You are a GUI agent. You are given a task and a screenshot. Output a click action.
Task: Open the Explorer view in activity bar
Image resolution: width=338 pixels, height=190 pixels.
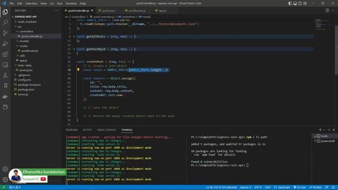coord(5,12)
